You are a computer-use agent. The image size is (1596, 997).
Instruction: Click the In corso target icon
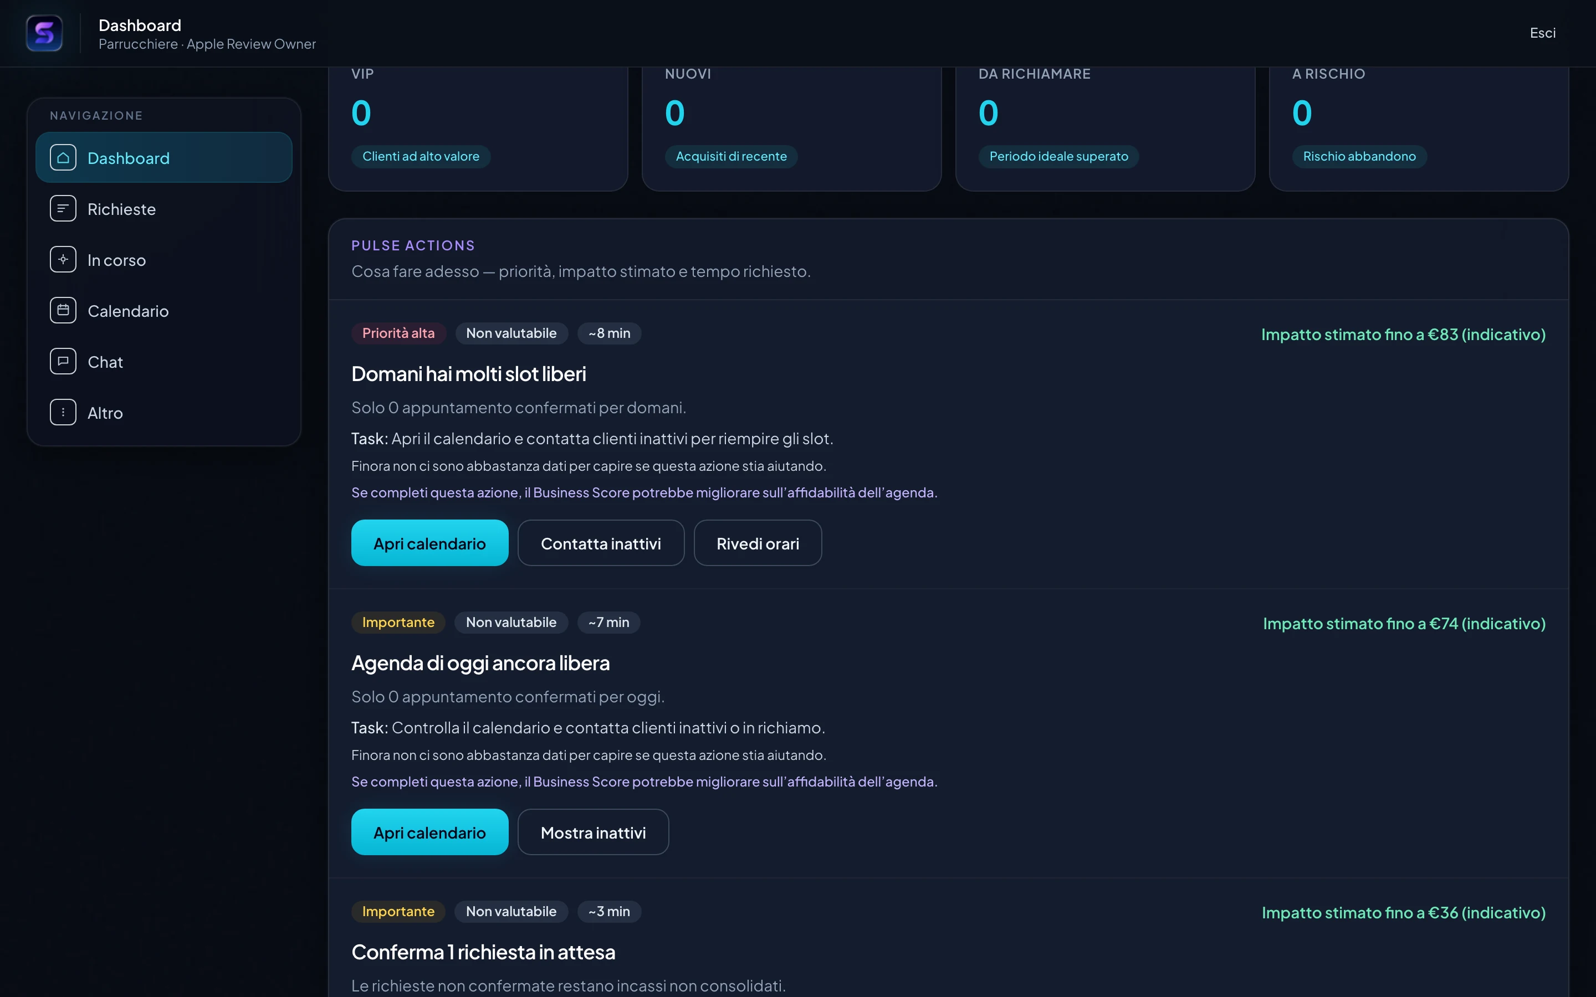(x=63, y=260)
